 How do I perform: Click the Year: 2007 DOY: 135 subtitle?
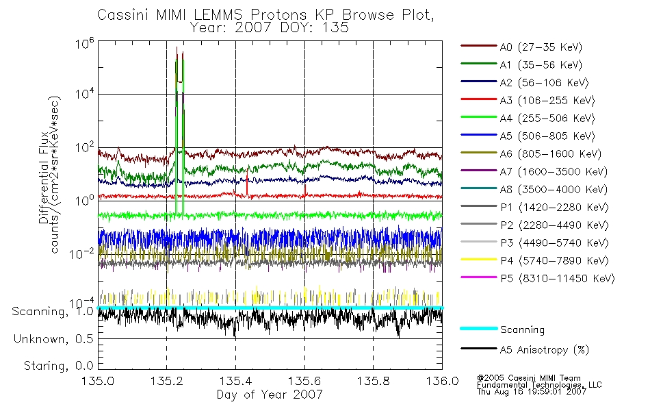(270, 28)
